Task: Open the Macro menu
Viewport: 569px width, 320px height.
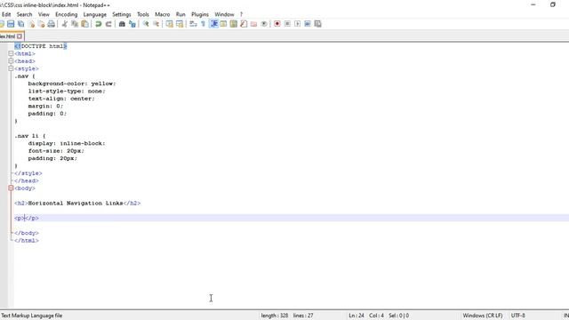Action: (x=162, y=14)
